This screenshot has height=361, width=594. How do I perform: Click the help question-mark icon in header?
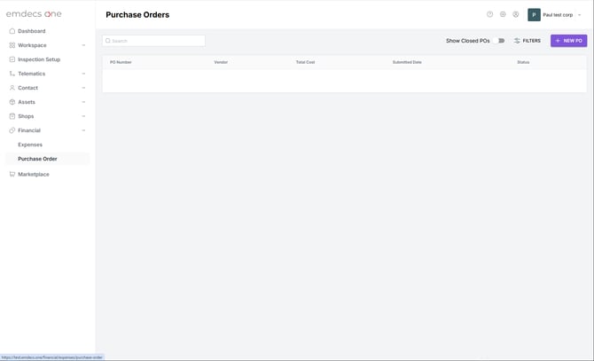point(489,14)
